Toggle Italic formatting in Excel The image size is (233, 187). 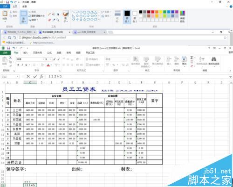point(22,65)
